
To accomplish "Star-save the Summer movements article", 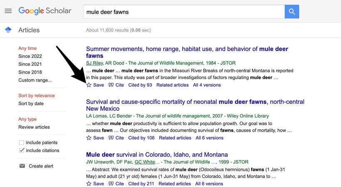I will [x=89, y=85].
